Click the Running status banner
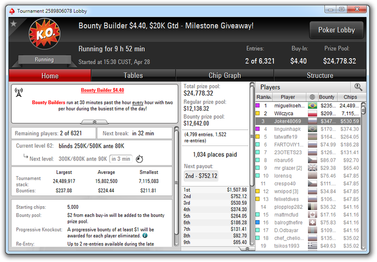Viewport: 377px width, 262px height. [x=44, y=60]
